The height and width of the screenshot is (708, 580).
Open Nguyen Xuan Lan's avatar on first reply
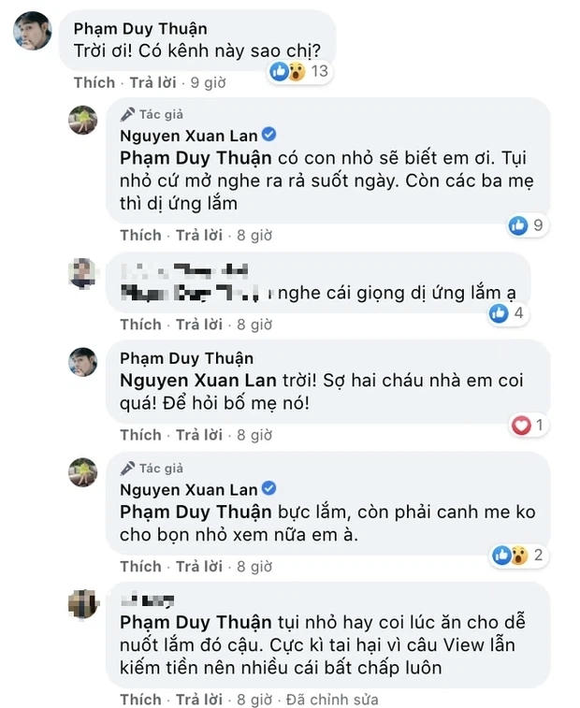(x=82, y=120)
